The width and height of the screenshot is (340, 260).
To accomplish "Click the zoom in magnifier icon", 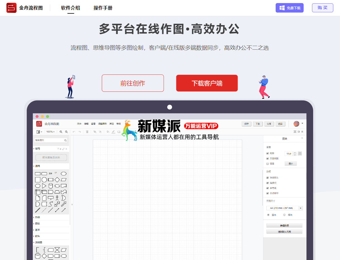I will 61,132.
